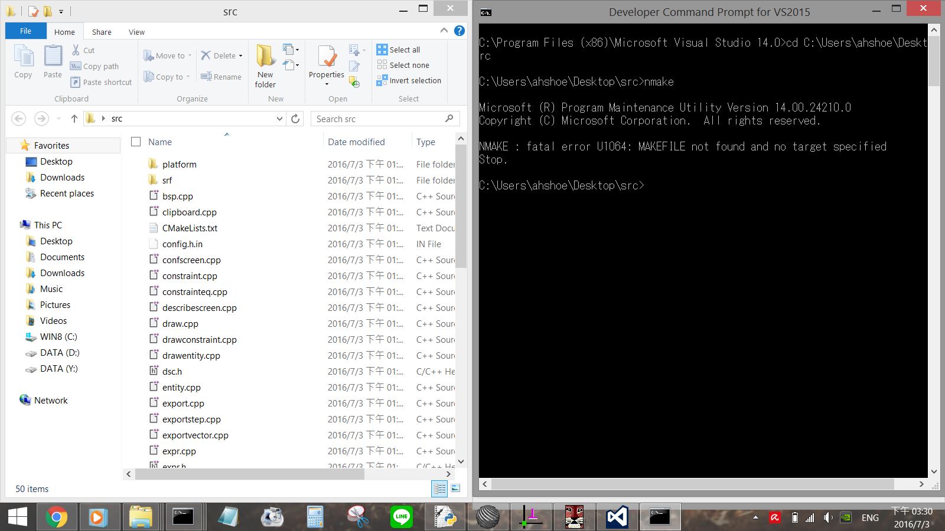Click Select all in ribbon
Image resolution: width=945 pixels, height=531 pixels.
tap(399, 50)
